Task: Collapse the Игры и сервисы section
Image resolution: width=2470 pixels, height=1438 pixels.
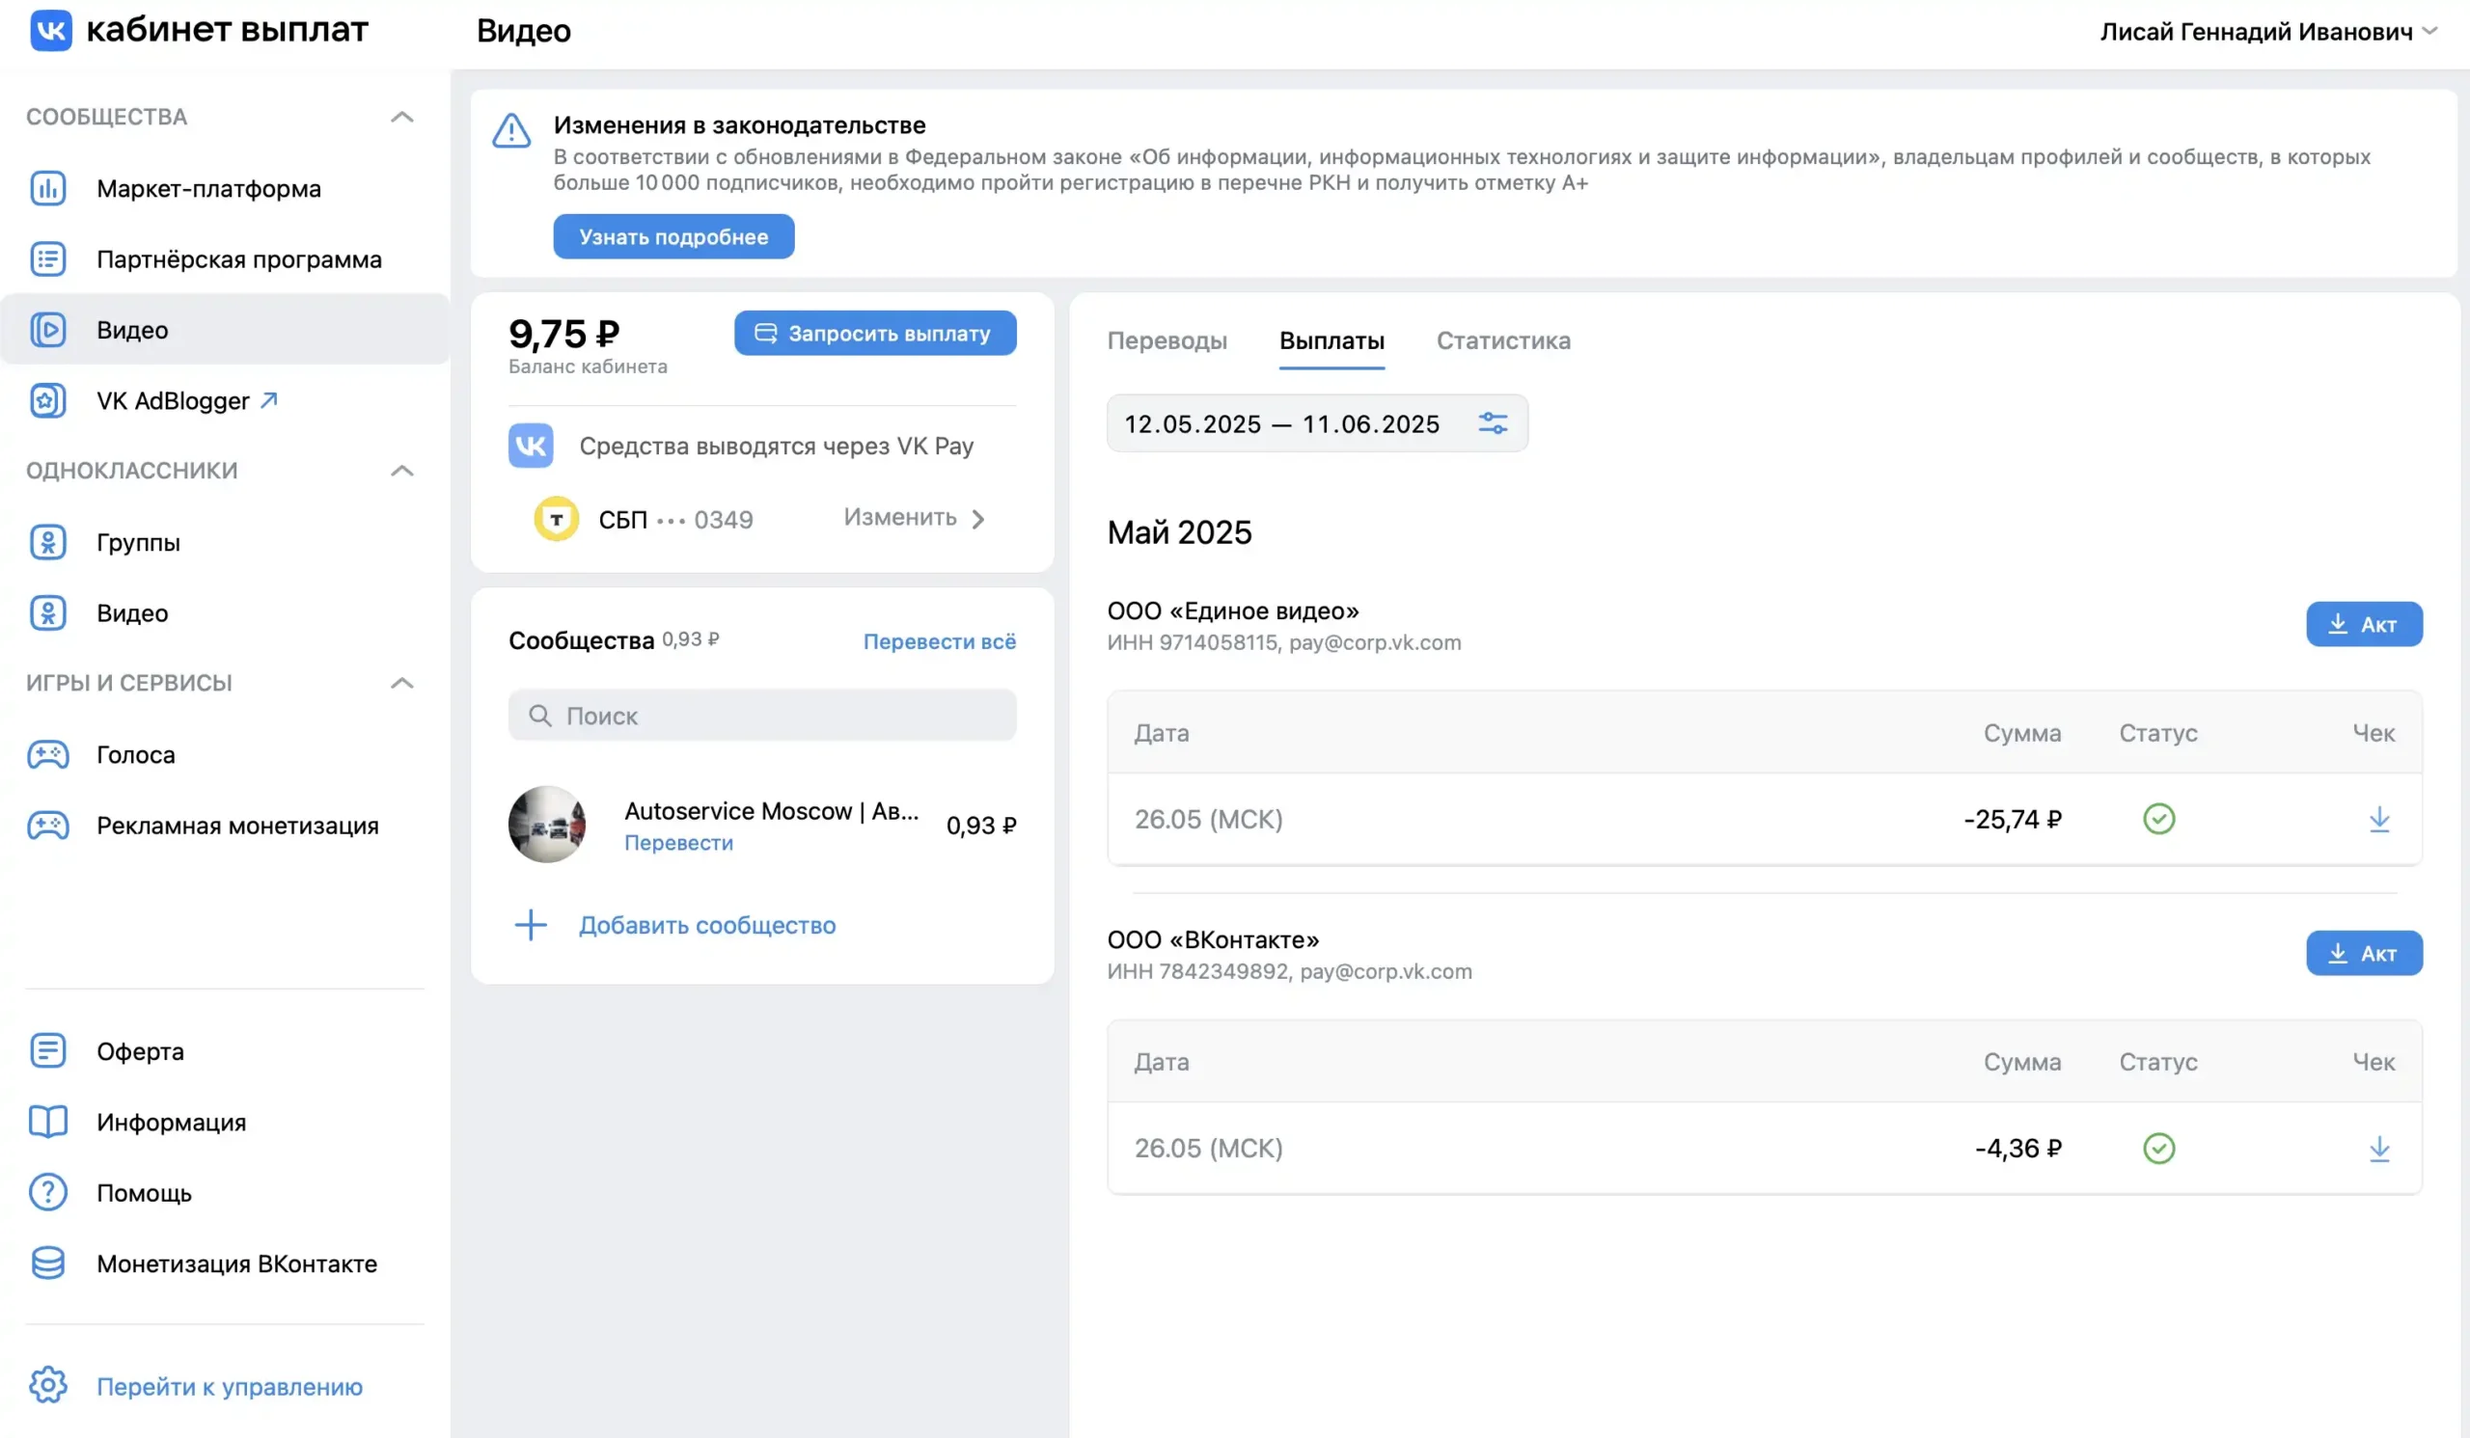Action: point(402,683)
